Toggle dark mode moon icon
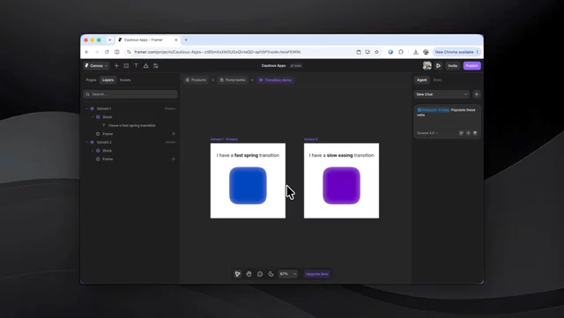Viewport: 564px width, 318px height. click(271, 274)
